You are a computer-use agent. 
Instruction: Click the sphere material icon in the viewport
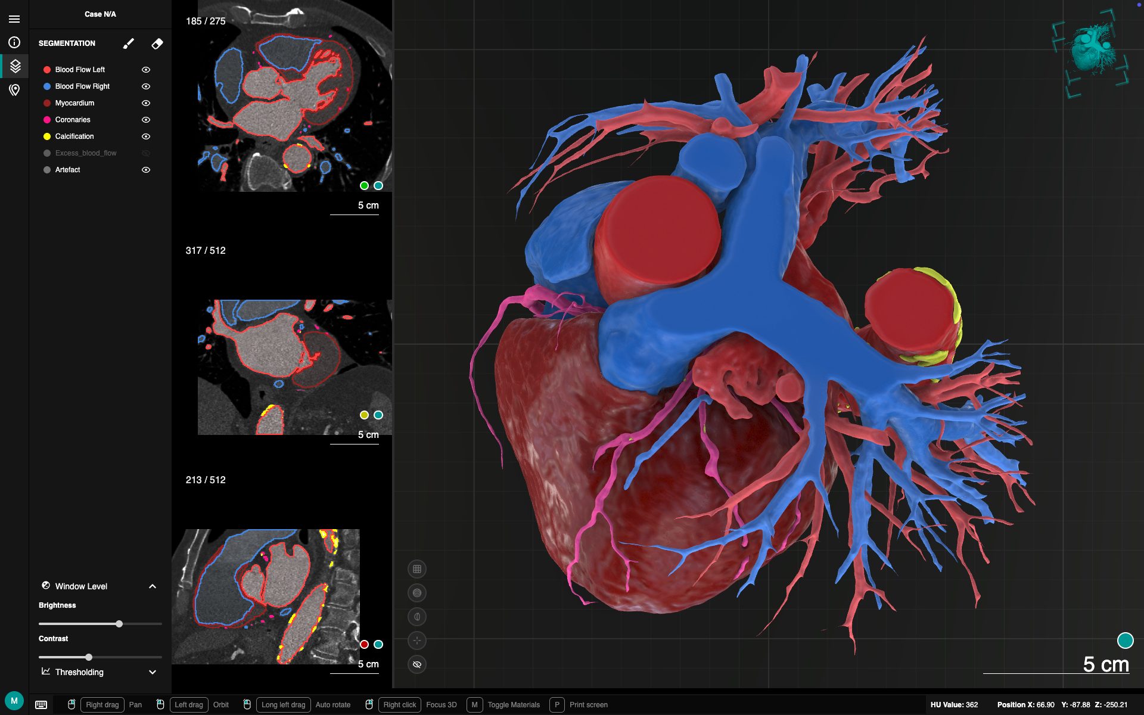[x=417, y=593]
